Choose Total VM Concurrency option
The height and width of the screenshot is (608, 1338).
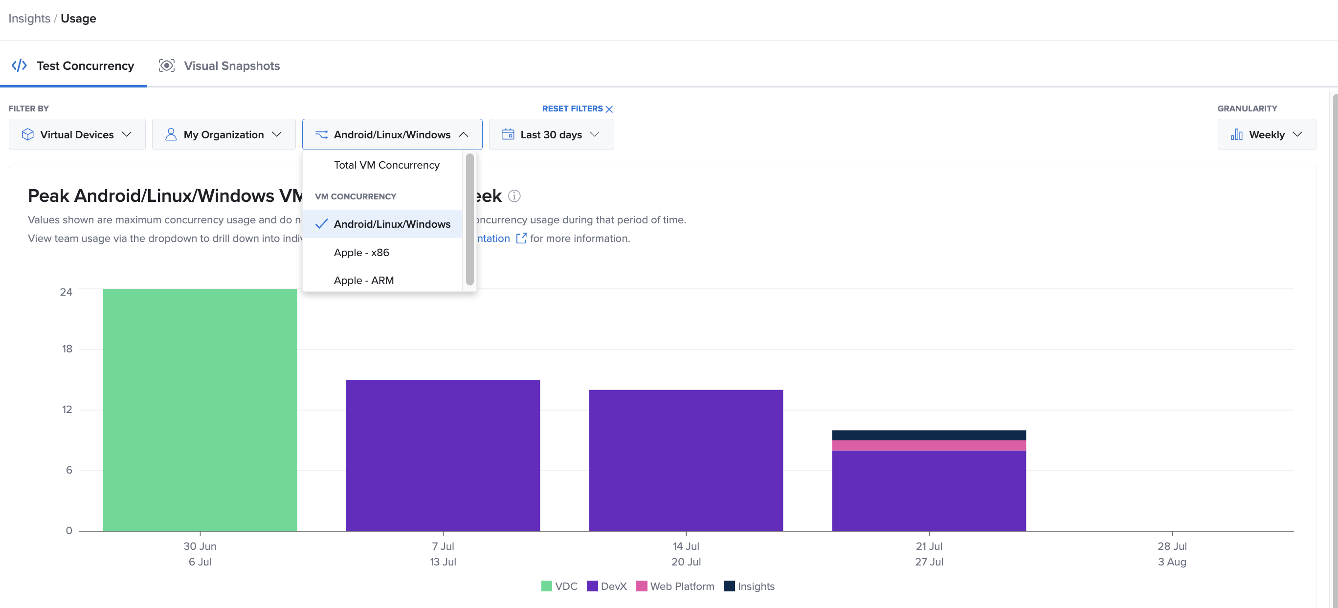tap(386, 165)
